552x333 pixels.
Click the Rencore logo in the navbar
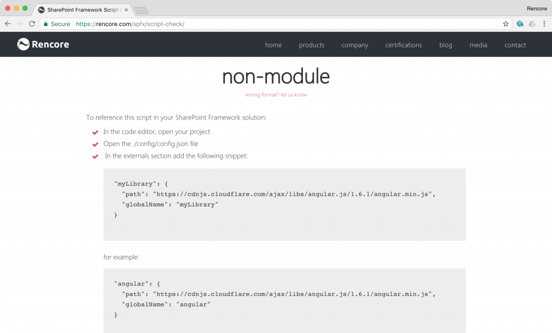point(43,45)
